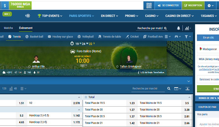
Task: Click SE CONNECTER login button
Action: (x=168, y=5)
